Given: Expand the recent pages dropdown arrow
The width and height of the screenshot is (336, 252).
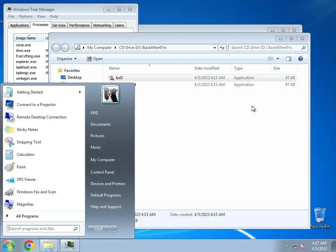Looking at the screenshot, I should click(x=72, y=48).
